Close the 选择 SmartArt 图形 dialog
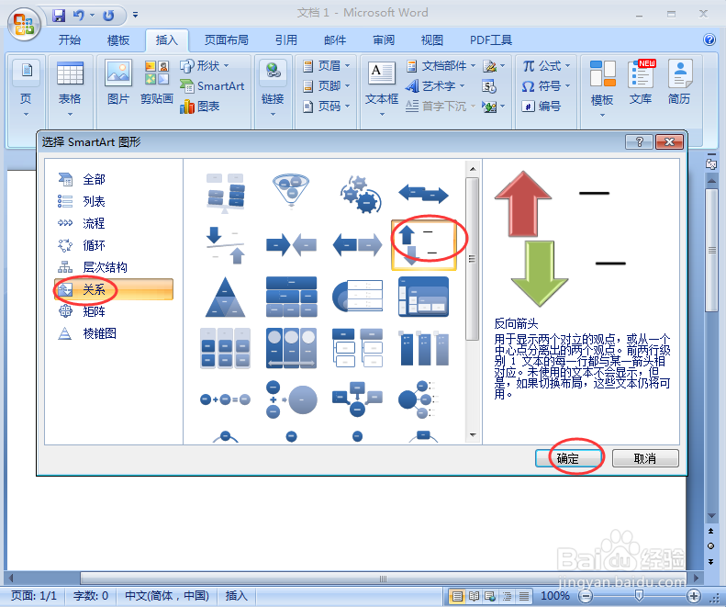 pyautogui.click(x=669, y=141)
